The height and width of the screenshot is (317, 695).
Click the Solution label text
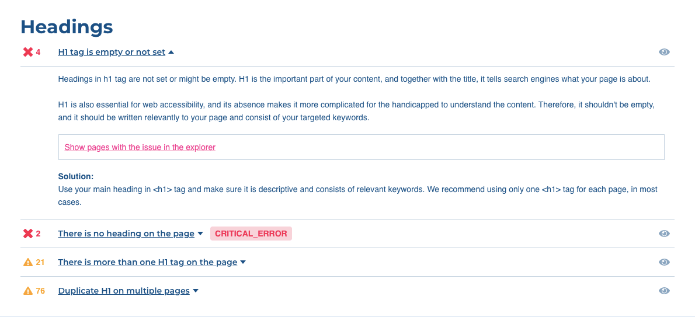coord(76,176)
